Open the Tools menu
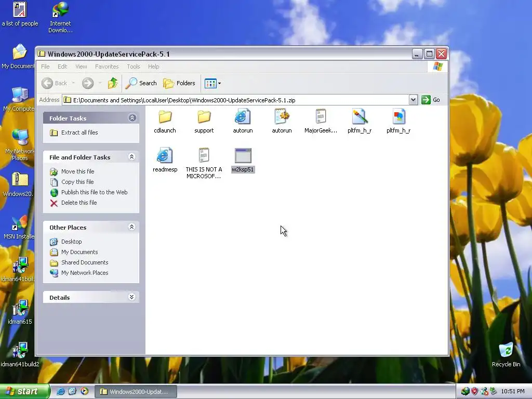Image resolution: width=532 pixels, height=399 pixels. click(134, 66)
